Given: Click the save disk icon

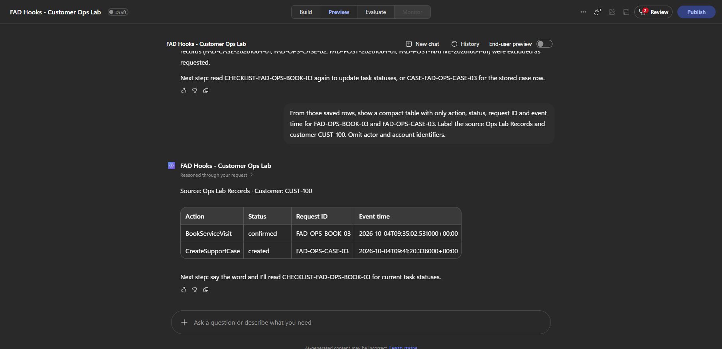Looking at the screenshot, I should coord(626,12).
